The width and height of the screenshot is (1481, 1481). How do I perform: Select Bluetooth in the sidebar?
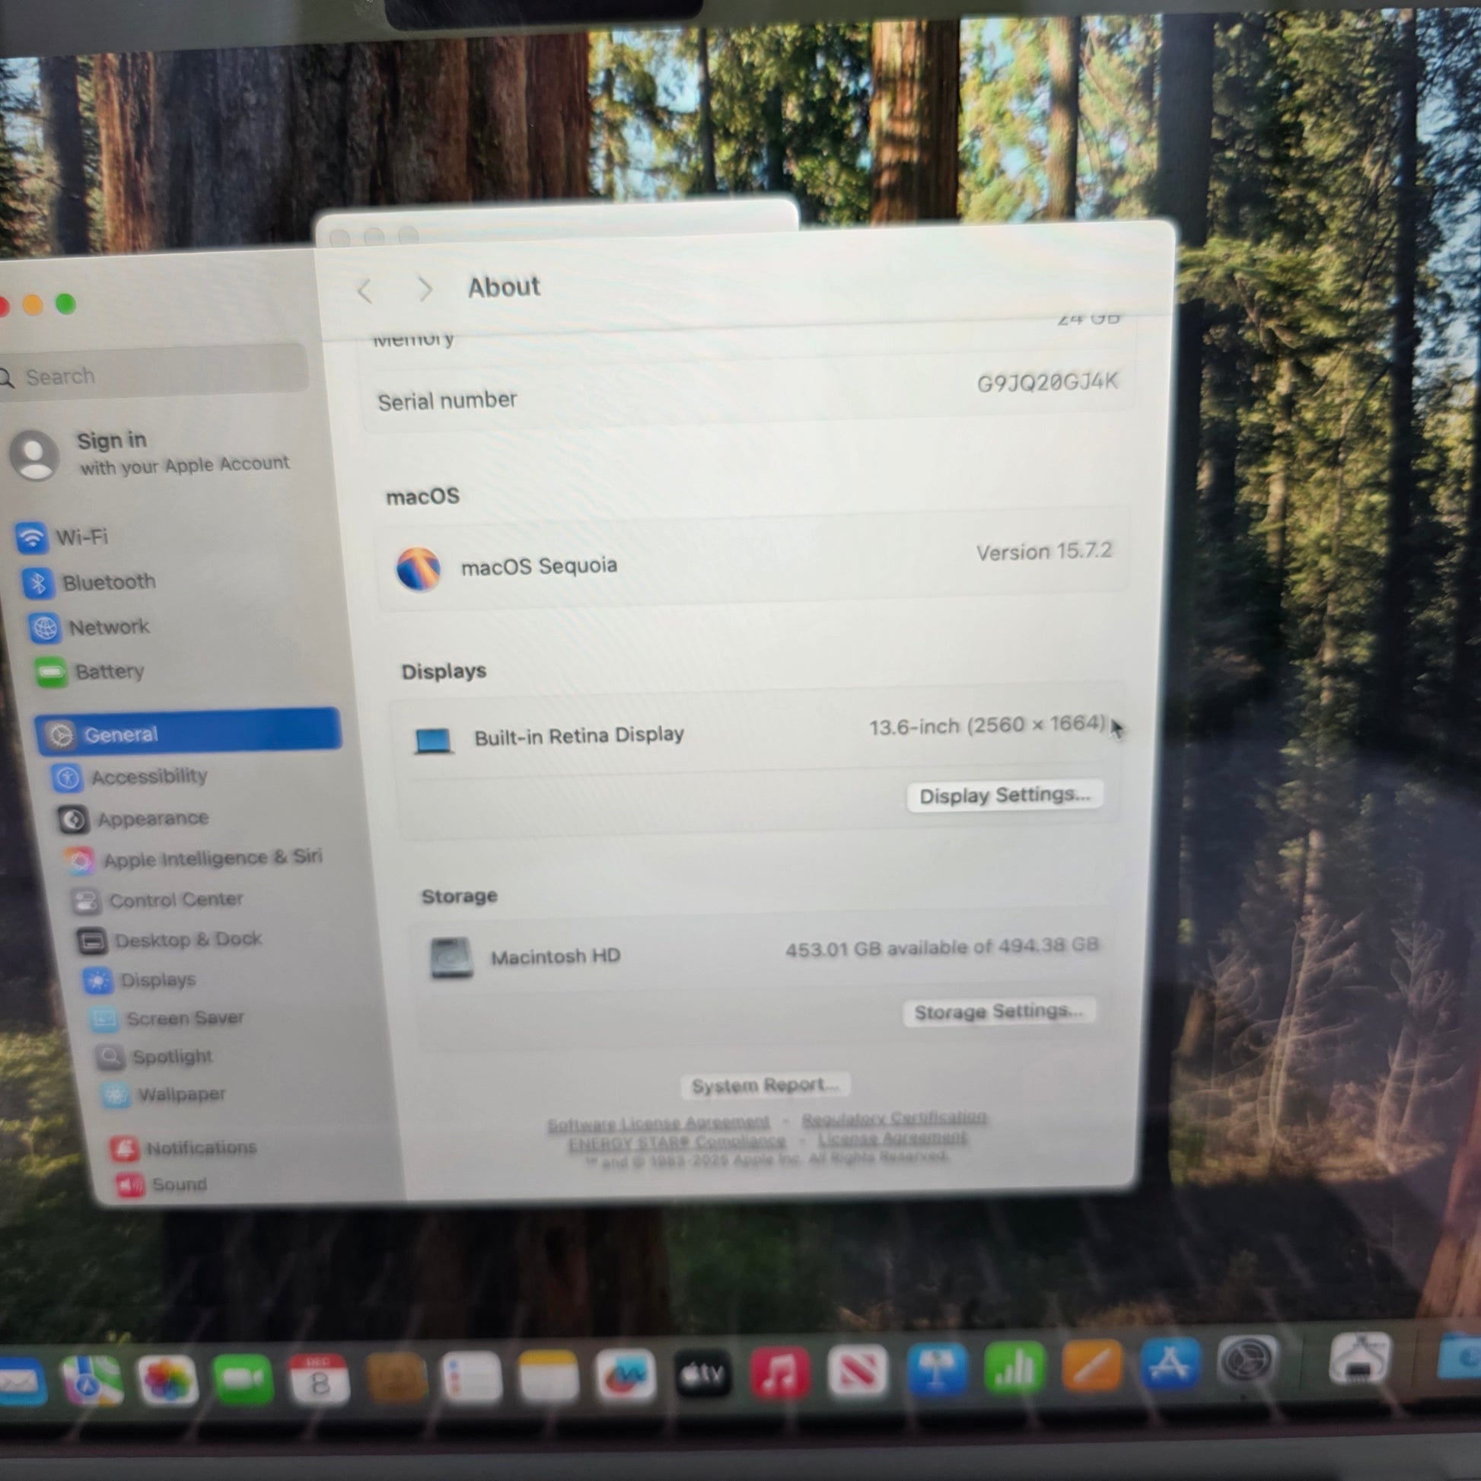(107, 583)
